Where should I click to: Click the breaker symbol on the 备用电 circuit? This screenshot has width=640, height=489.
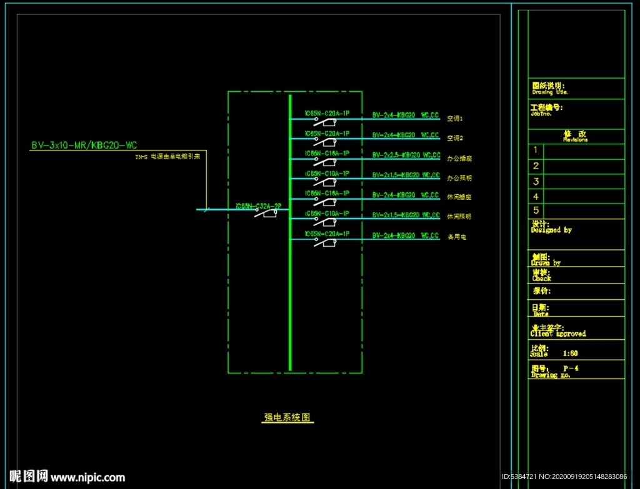(x=325, y=242)
